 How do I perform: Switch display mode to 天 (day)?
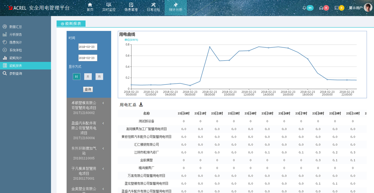pyautogui.click(x=88, y=76)
